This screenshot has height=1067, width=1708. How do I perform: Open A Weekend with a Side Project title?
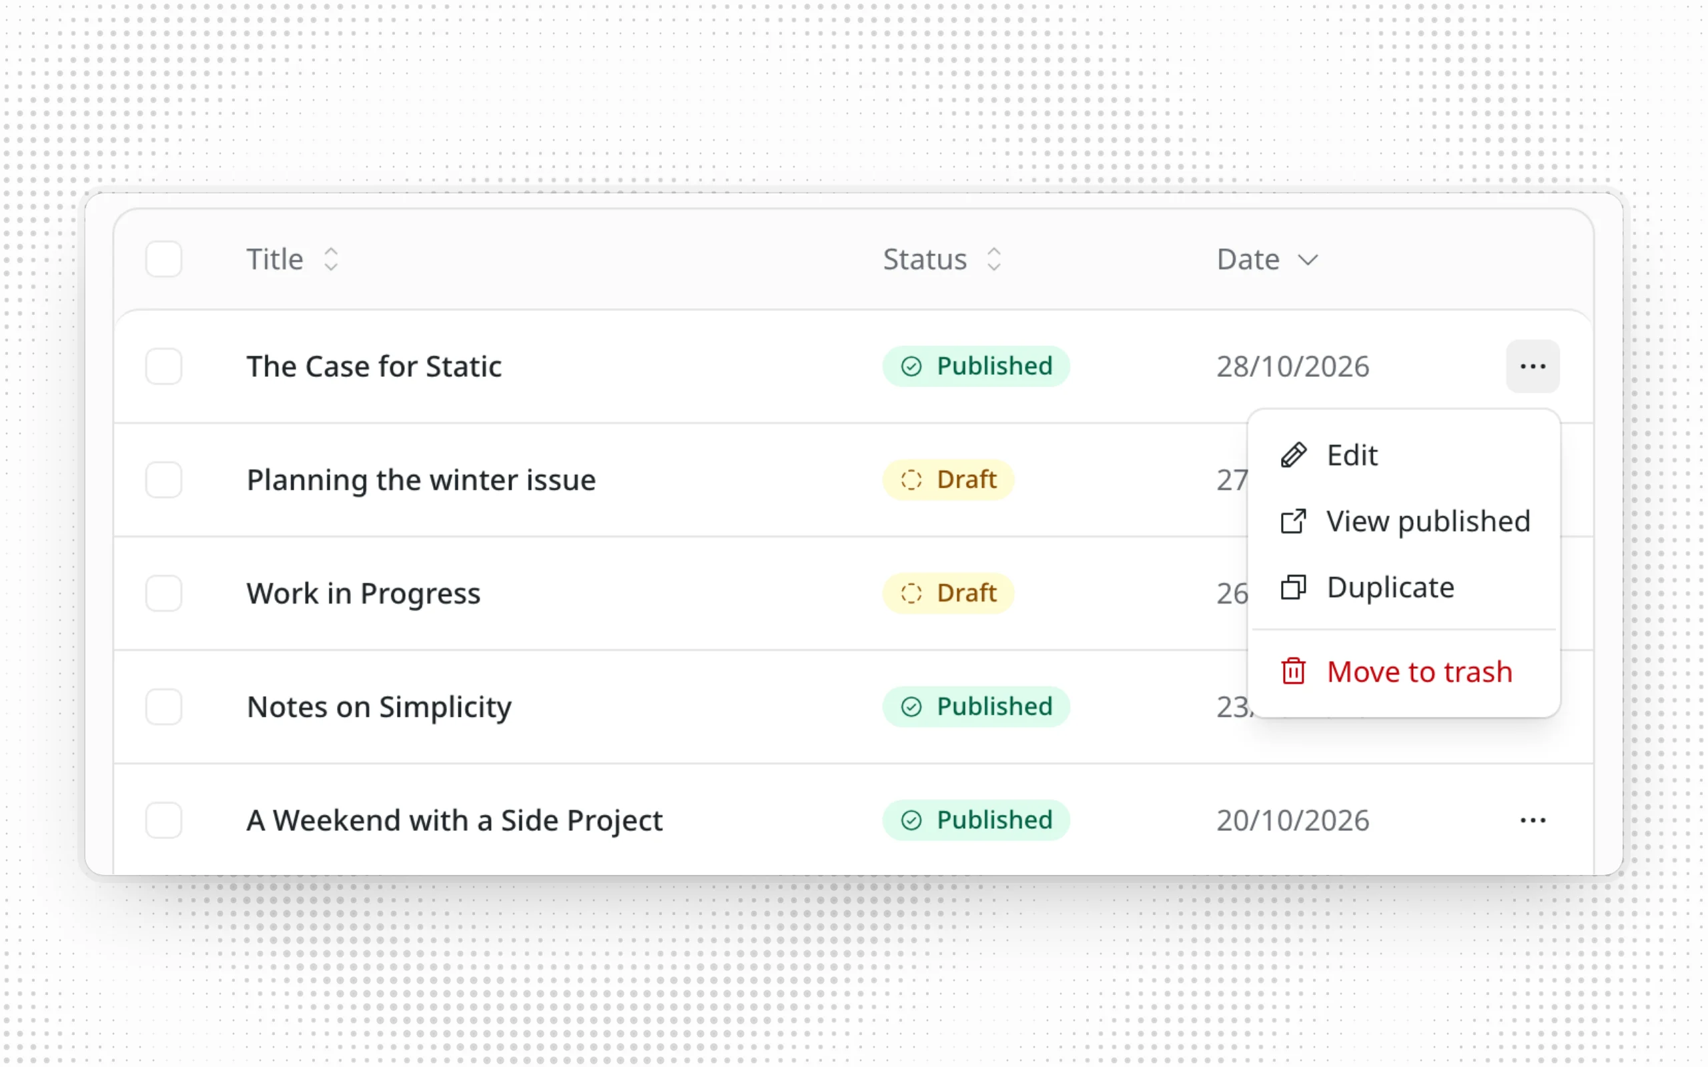454,820
